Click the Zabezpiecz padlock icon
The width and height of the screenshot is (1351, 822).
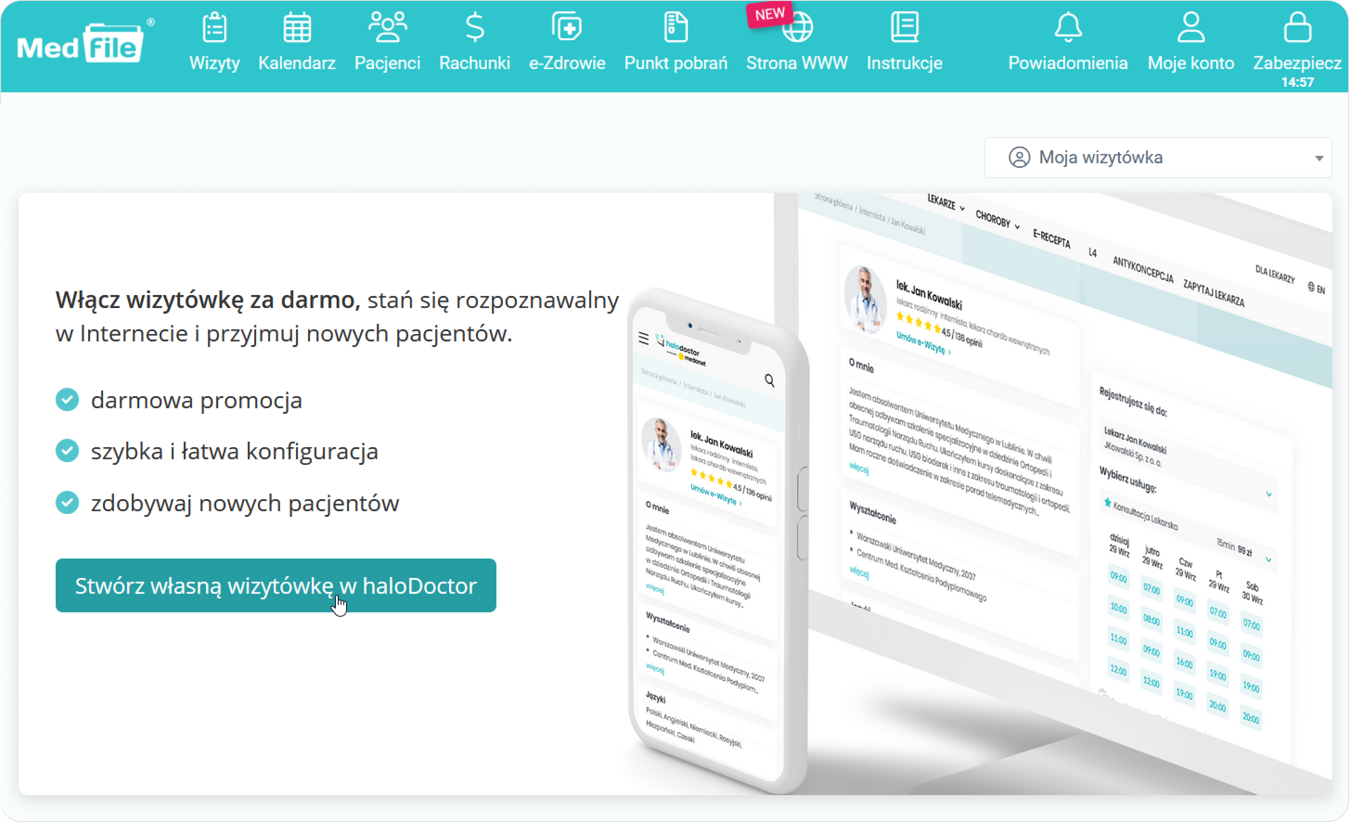tap(1298, 27)
